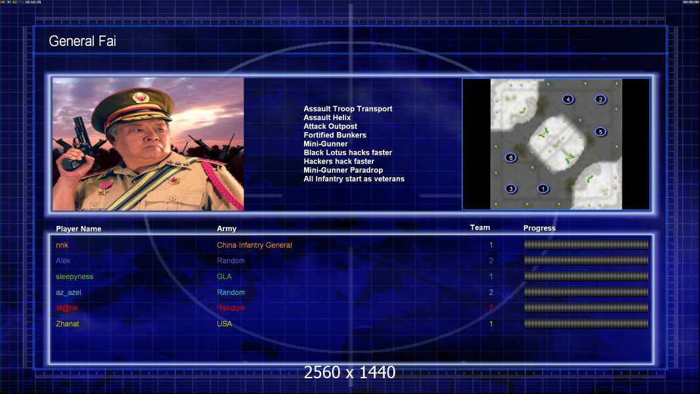The width and height of the screenshot is (700, 394).
Task: Select player name sleepyness
Action: 75,276
